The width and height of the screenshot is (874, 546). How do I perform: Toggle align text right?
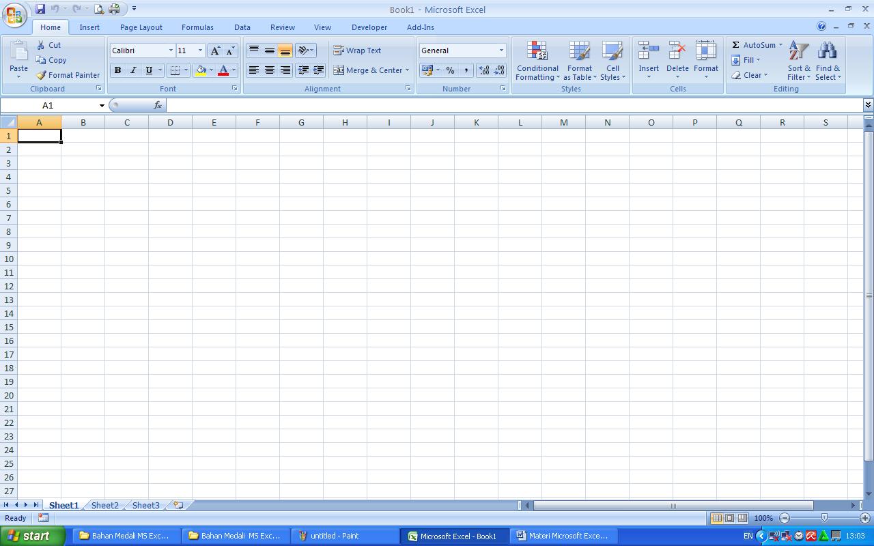point(285,70)
